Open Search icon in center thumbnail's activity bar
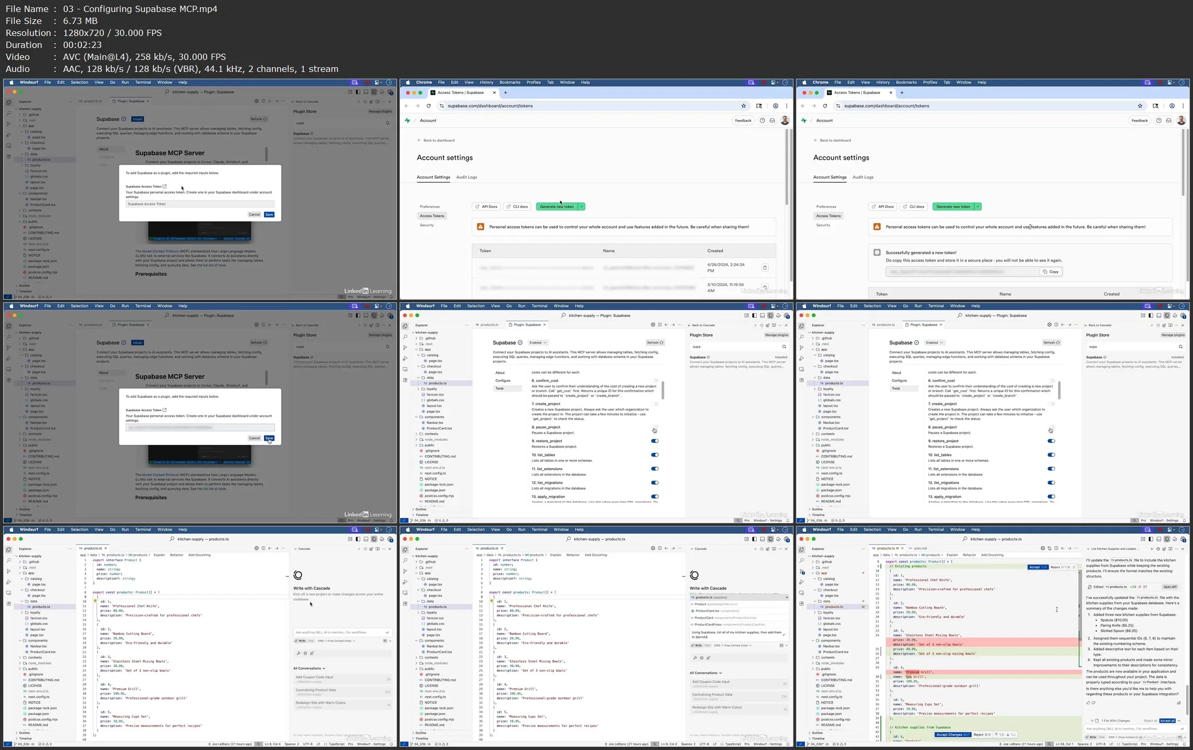This screenshot has width=1193, height=750. click(x=405, y=337)
